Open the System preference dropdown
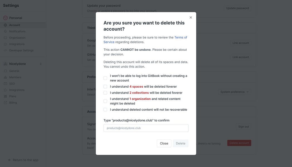Screen dimensions: 292x167 (234, 92)
